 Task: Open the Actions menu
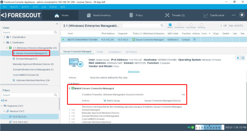pos(25,7)
